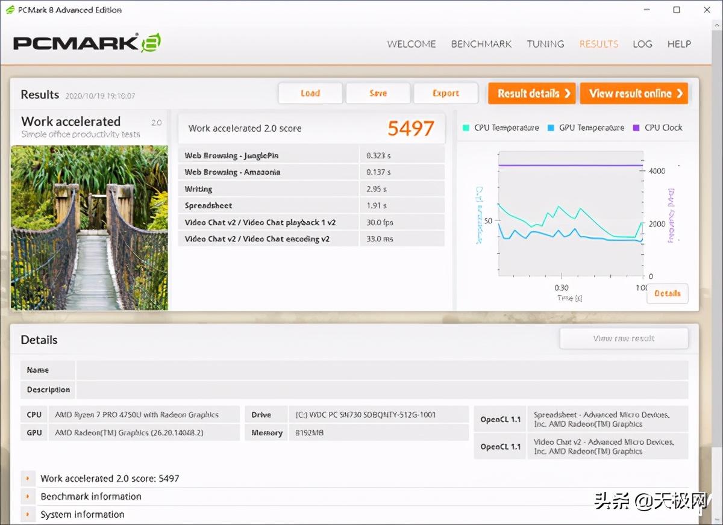Viewport: 723px width, 525px height.
Task: Click the Name input field
Action: tap(382, 370)
